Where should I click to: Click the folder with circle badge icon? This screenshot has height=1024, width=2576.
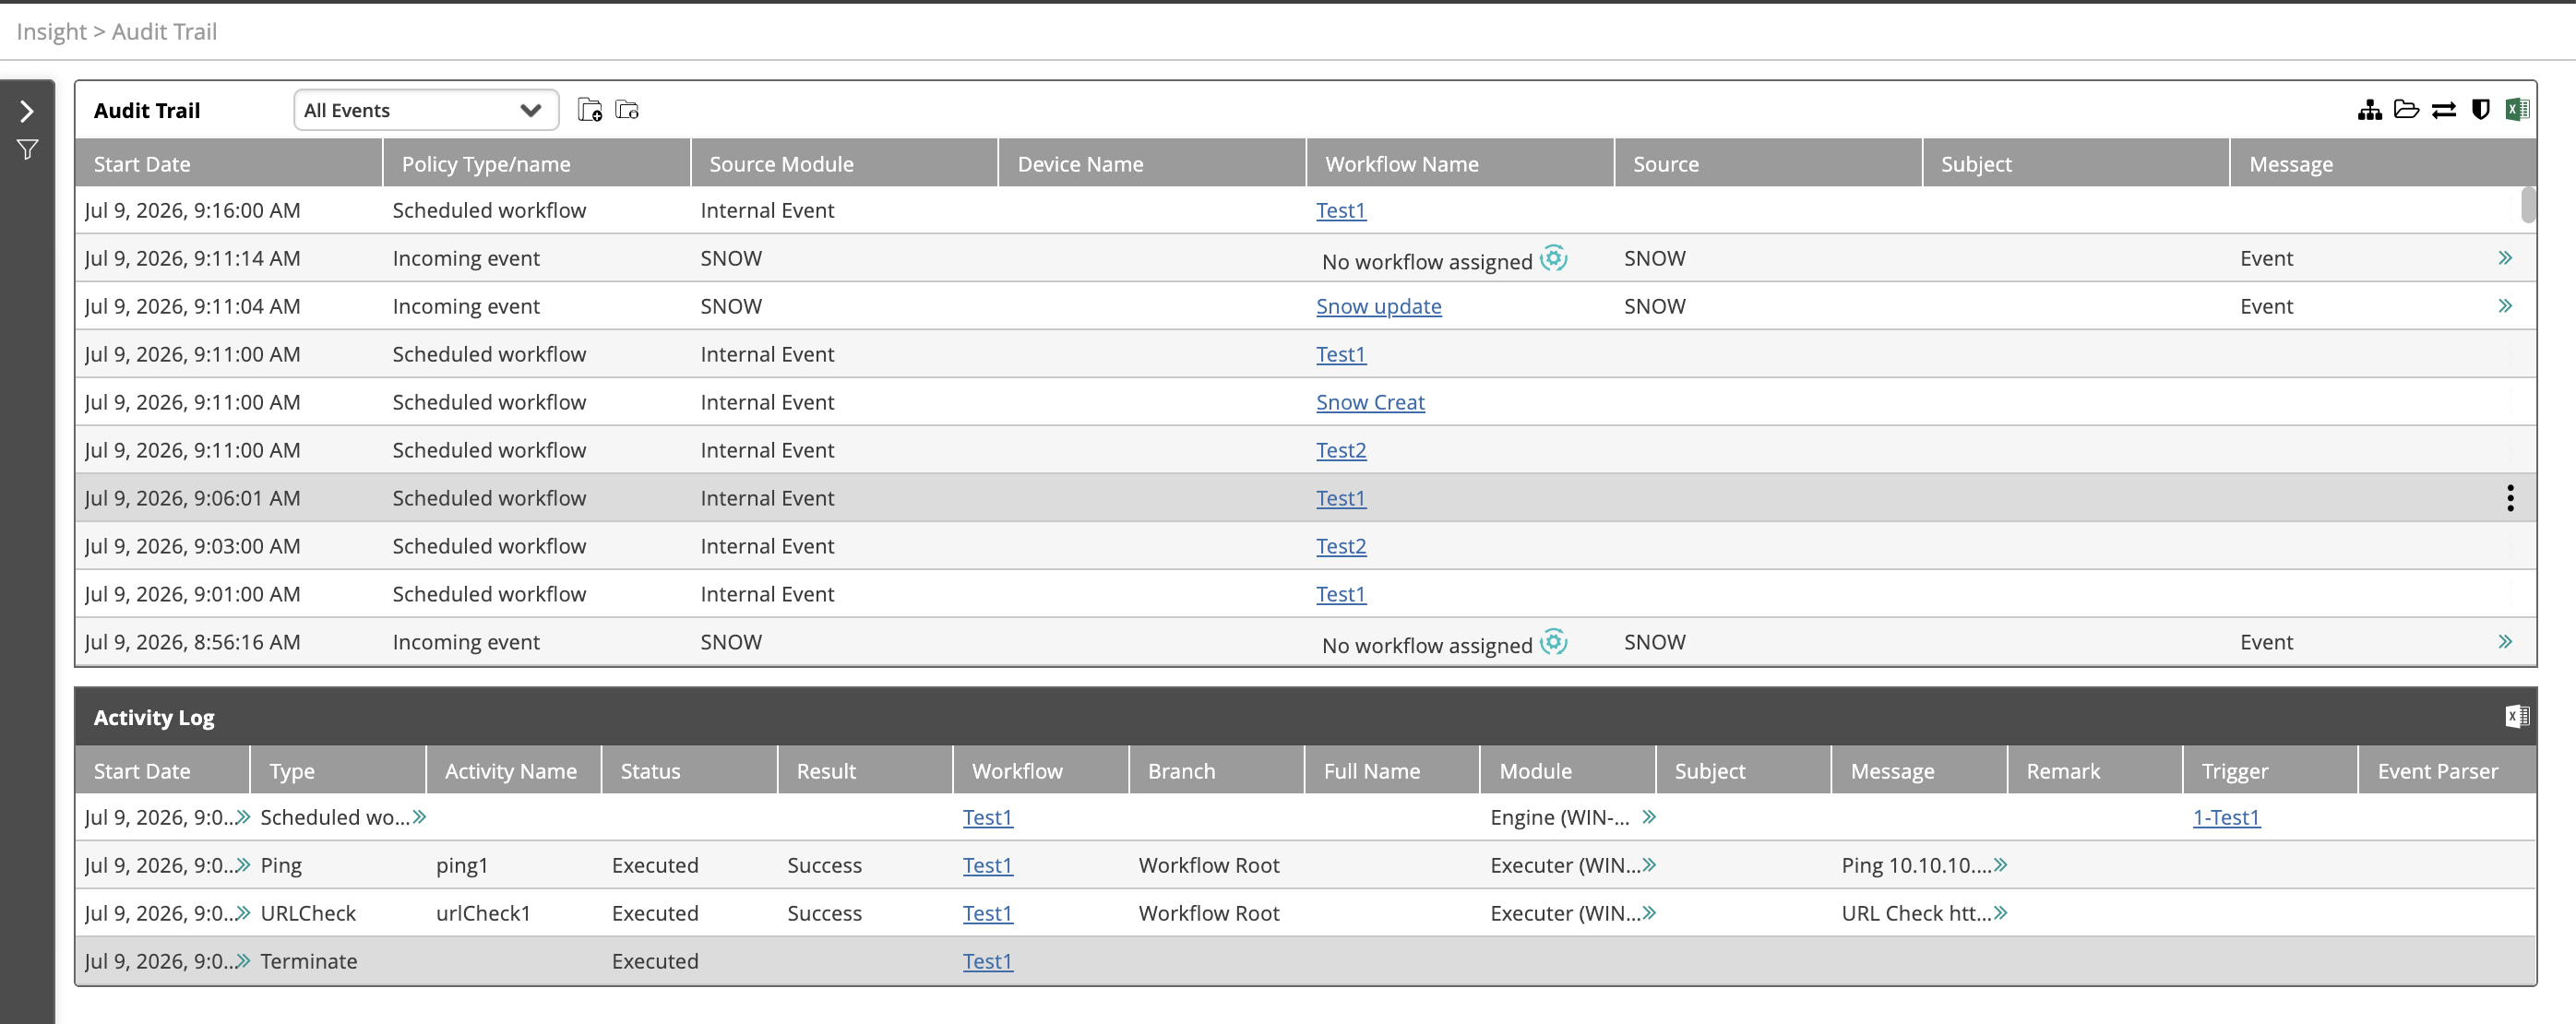(627, 110)
